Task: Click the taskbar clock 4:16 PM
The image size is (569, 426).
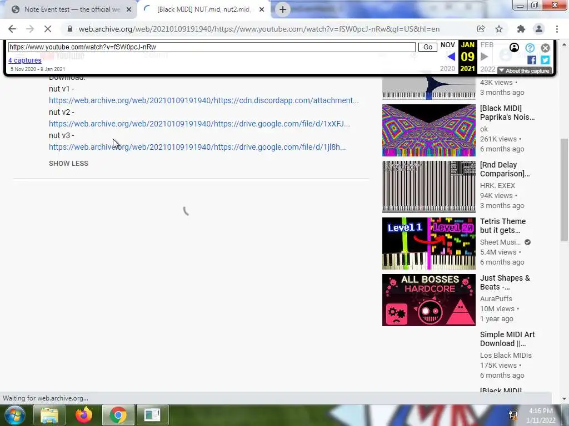Action: pyautogui.click(x=541, y=411)
